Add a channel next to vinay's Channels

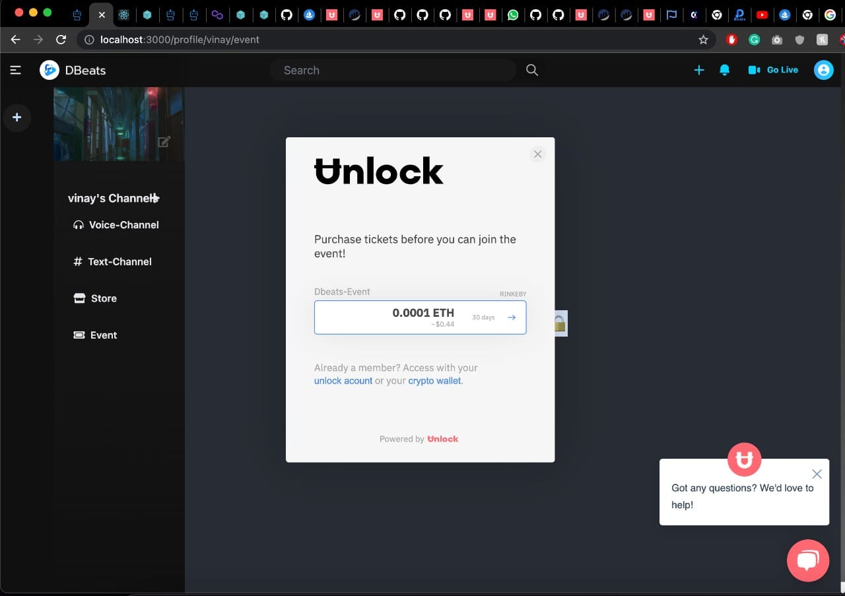coord(154,198)
